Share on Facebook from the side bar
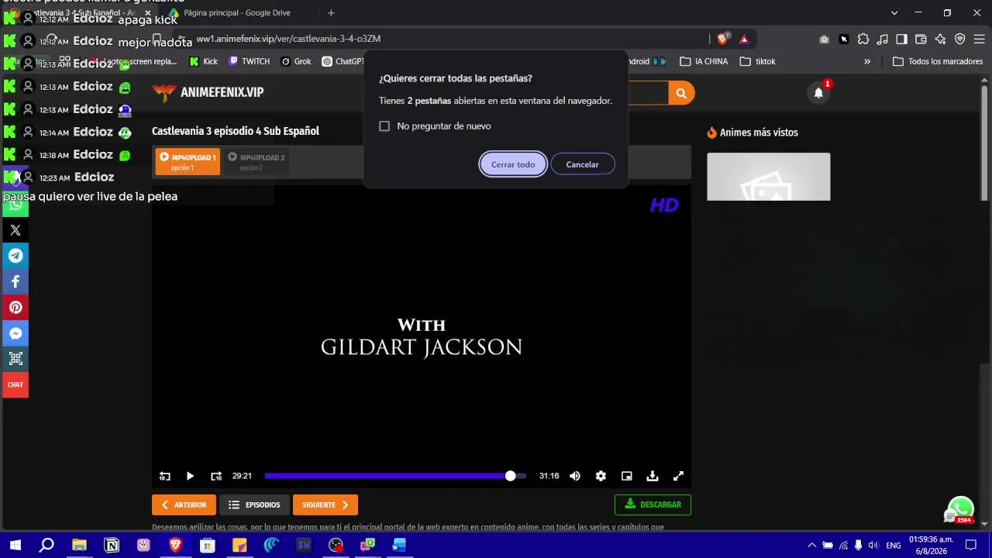Image resolution: width=992 pixels, height=558 pixels. click(15, 281)
